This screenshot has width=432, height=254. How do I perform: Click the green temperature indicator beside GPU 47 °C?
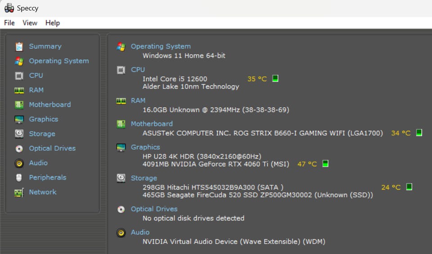[325, 163]
